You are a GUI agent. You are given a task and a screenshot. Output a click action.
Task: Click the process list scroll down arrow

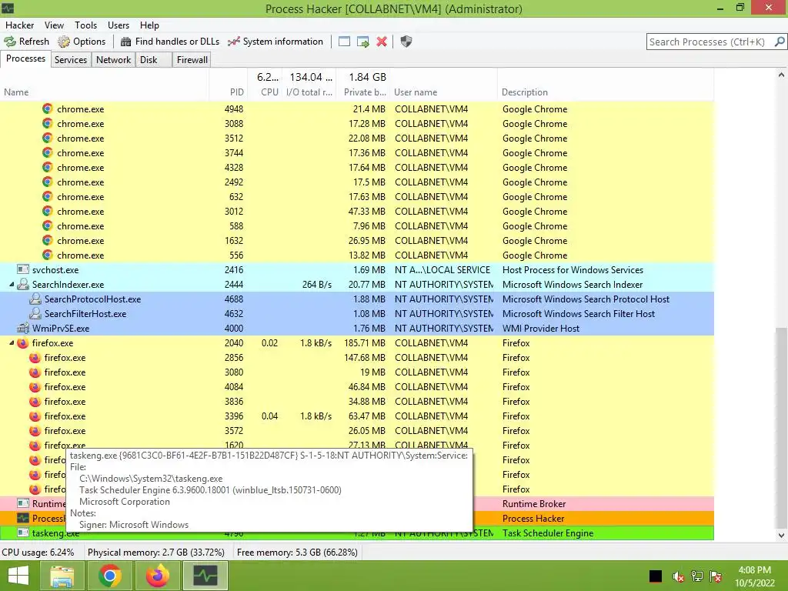781,536
